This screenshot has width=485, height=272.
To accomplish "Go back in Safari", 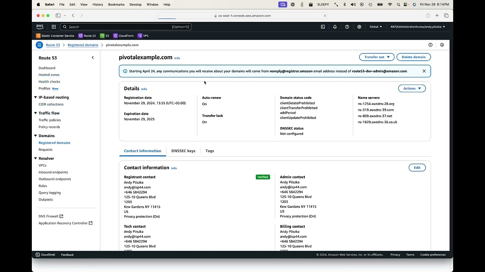I will [x=73, y=15].
